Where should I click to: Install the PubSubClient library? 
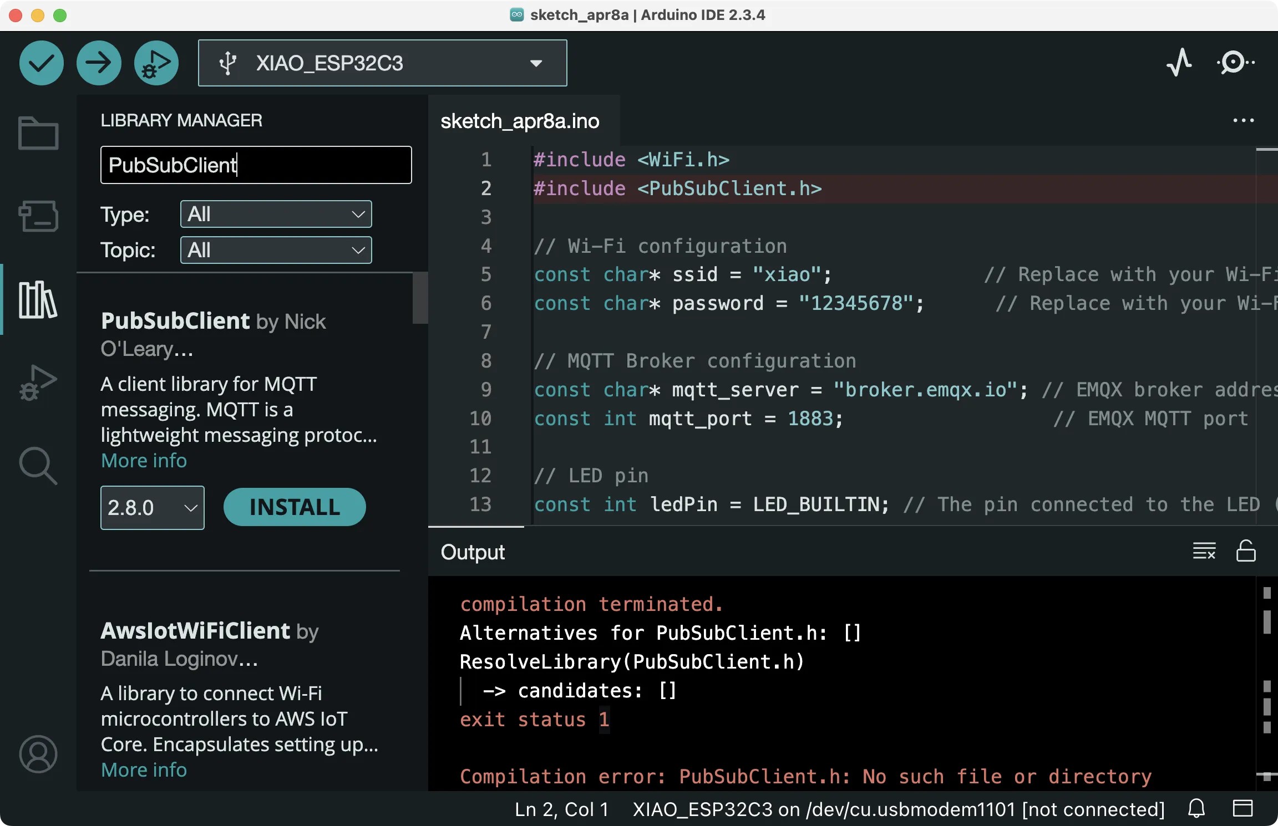point(294,507)
